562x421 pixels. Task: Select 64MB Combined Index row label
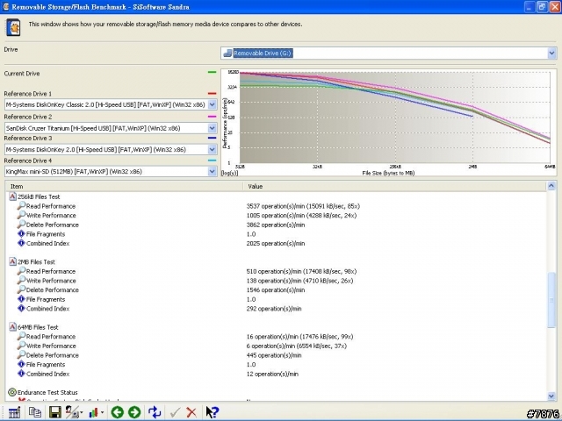coord(48,374)
